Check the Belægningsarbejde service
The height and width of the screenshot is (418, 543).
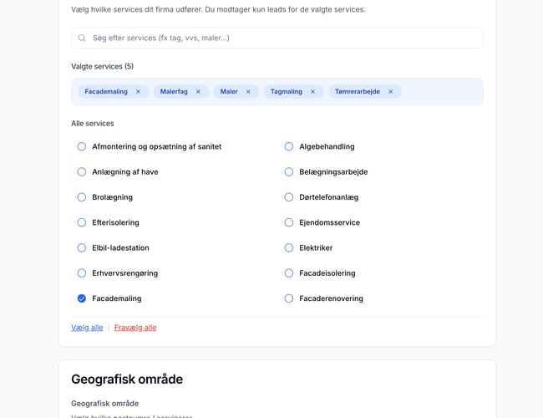click(x=289, y=172)
